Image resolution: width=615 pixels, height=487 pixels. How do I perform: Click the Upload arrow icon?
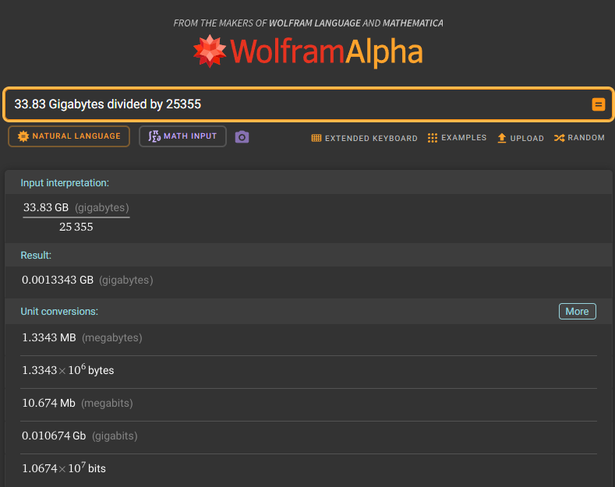click(x=502, y=138)
